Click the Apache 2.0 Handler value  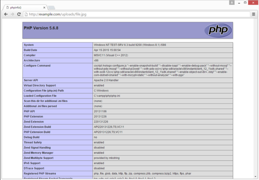106,80
